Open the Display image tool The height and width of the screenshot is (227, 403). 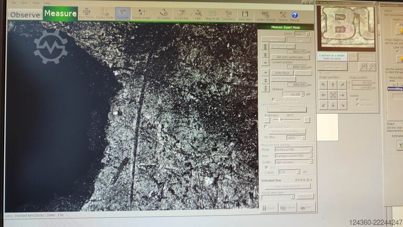click(141, 14)
